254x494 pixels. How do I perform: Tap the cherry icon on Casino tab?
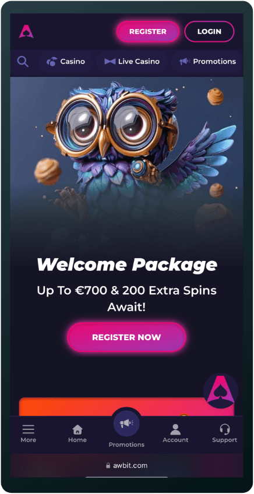click(x=51, y=61)
